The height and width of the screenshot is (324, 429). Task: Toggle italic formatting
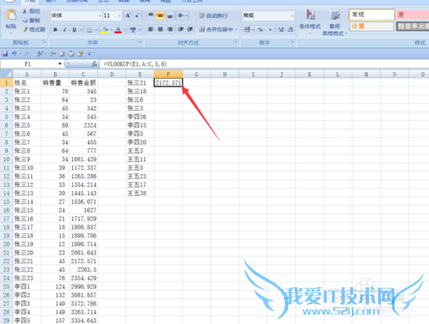(x=64, y=29)
